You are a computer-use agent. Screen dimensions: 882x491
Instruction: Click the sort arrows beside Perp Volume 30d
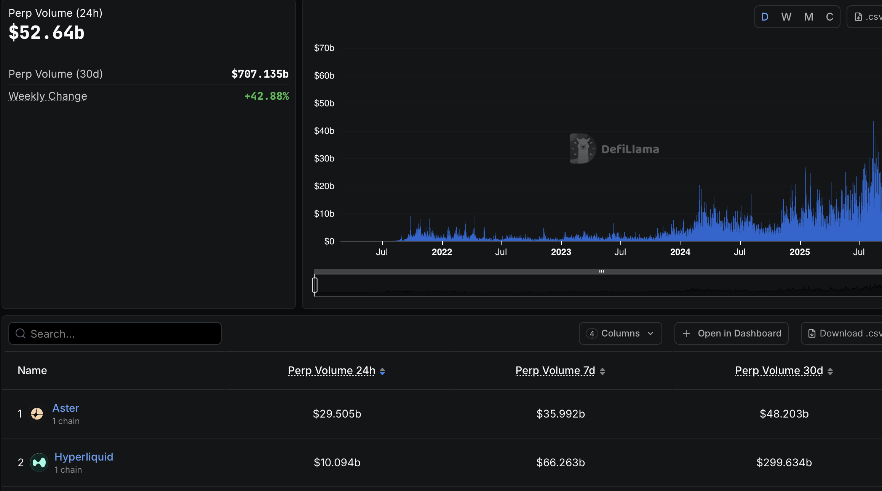coord(830,371)
